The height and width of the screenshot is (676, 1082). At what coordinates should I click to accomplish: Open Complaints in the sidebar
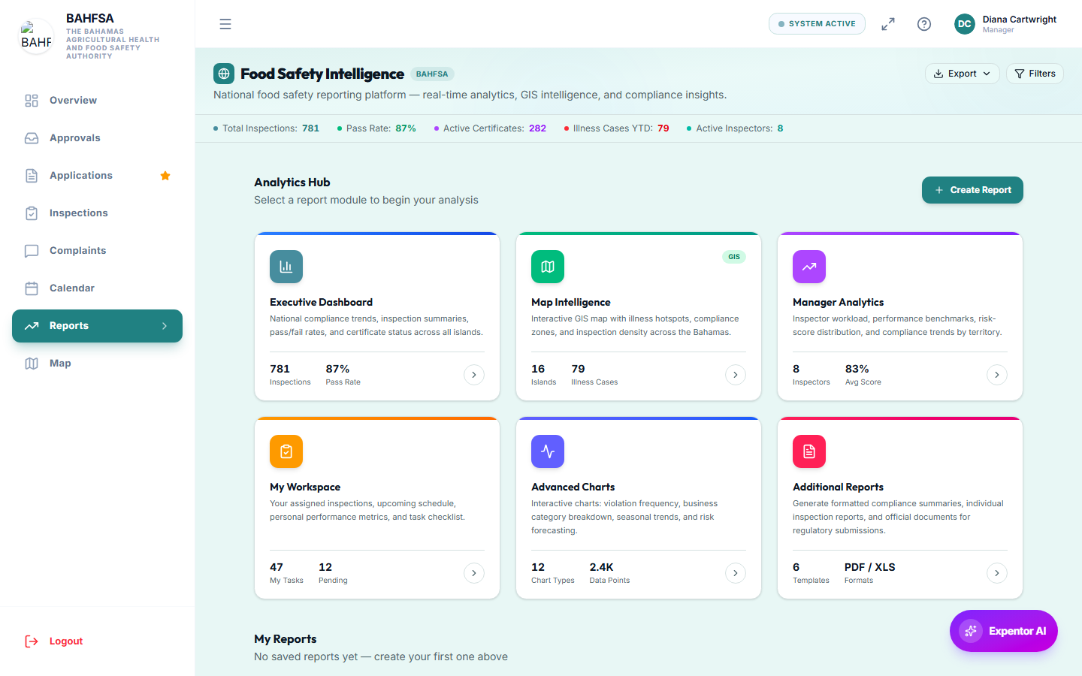(x=97, y=251)
